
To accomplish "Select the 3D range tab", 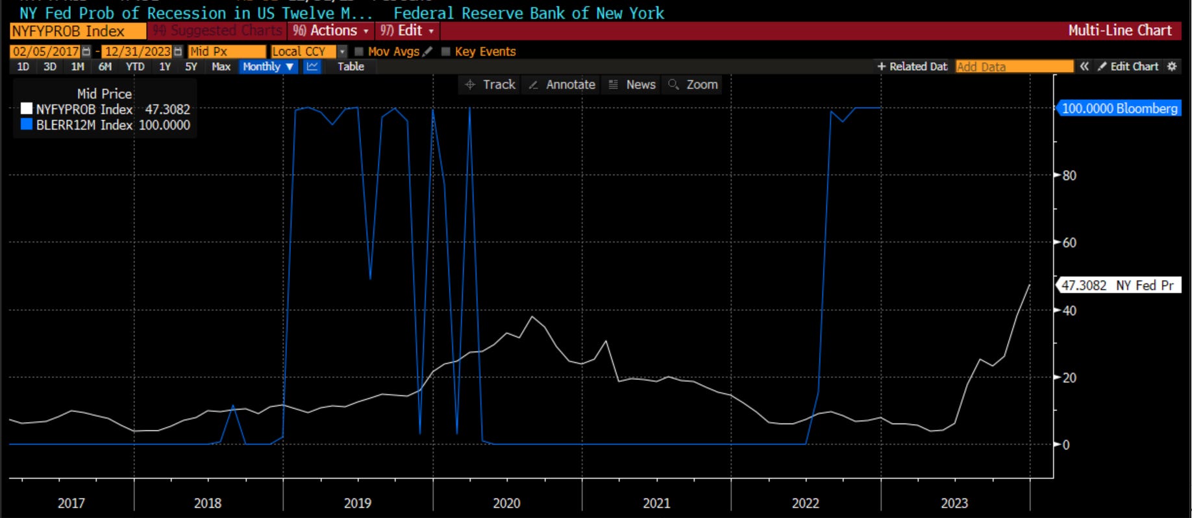I will (50, 66).
